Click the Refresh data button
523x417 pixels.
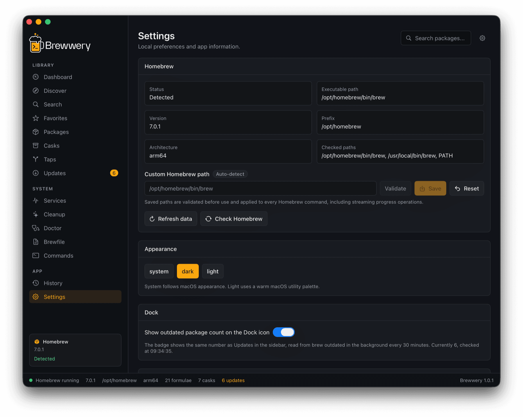point(171,219)
